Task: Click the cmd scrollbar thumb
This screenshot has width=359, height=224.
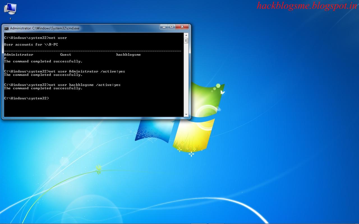Action: [x=186, y=41]
